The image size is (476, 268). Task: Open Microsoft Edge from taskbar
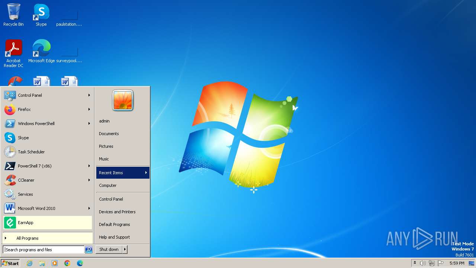point(80,263)
